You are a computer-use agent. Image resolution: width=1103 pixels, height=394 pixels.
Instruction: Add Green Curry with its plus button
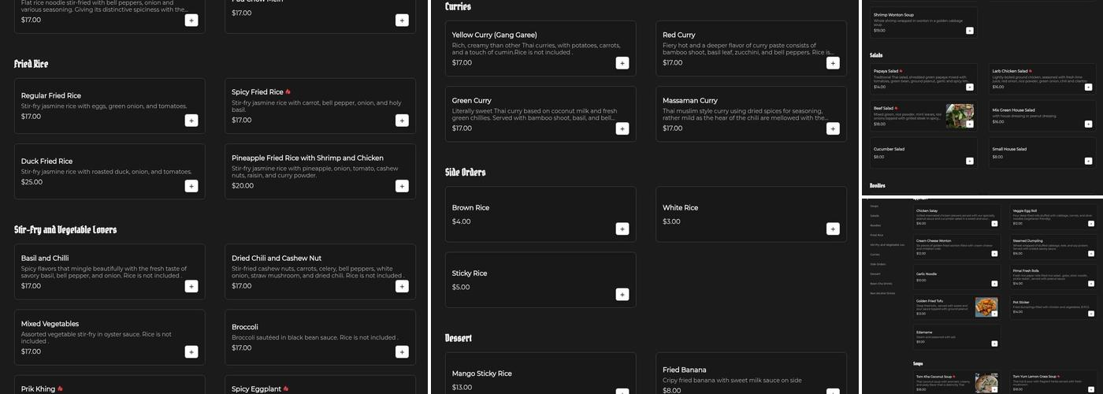(622, 128)
